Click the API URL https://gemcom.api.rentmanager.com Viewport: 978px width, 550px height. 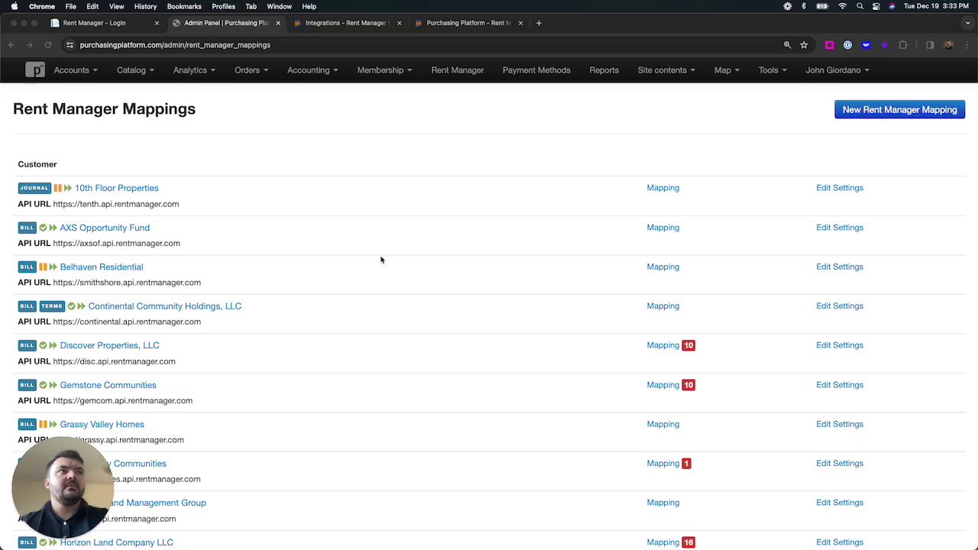click(123, 401)
